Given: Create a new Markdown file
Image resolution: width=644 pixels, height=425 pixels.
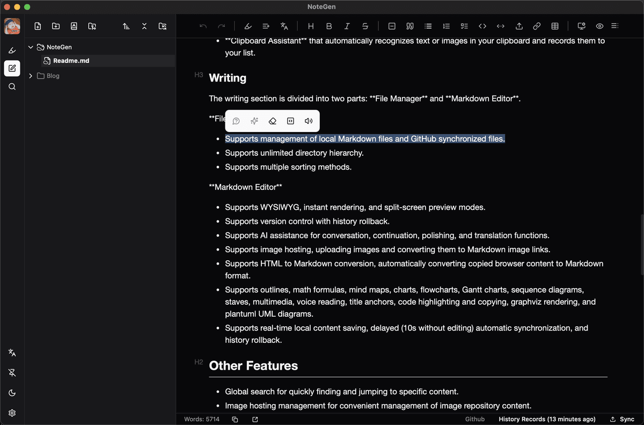Looking at the screenshot, I should tap(38, 26).
